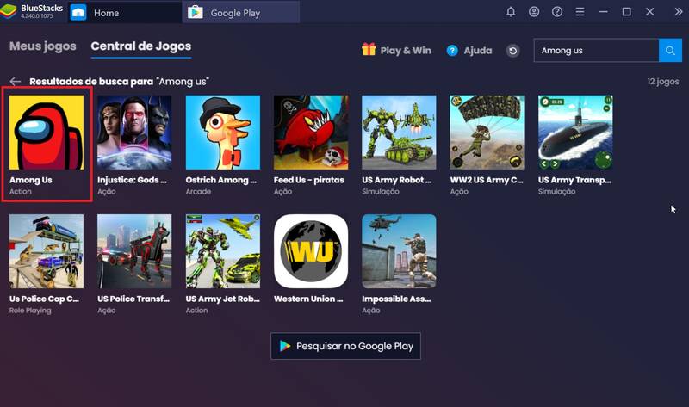
Task: Click the help question mark icon in title bar
Action: tap(557, 12)
